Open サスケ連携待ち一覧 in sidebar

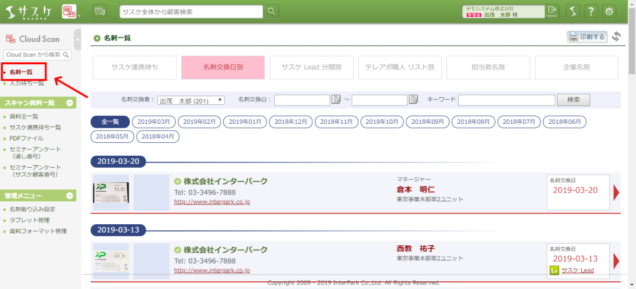35,127
